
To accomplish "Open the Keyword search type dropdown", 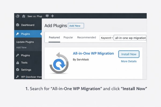I will click(x=106, y=38).
